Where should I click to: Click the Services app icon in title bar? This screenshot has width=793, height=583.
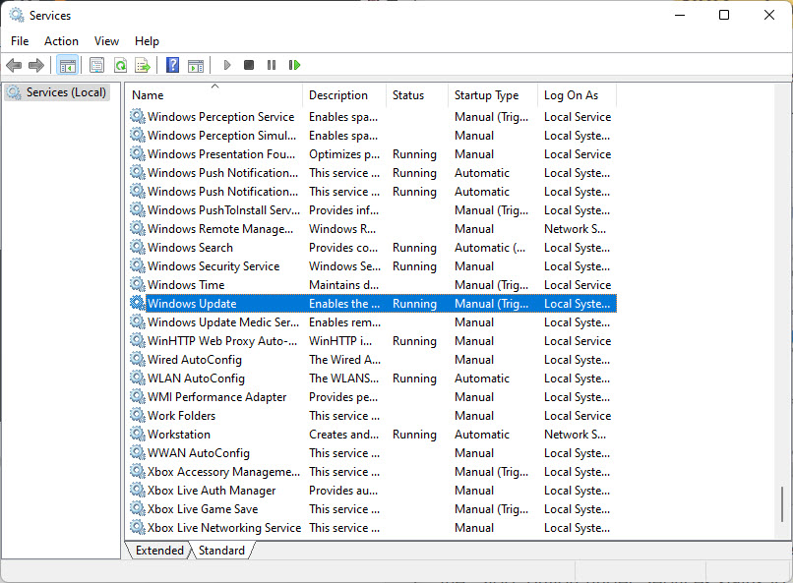click(17, 15)
